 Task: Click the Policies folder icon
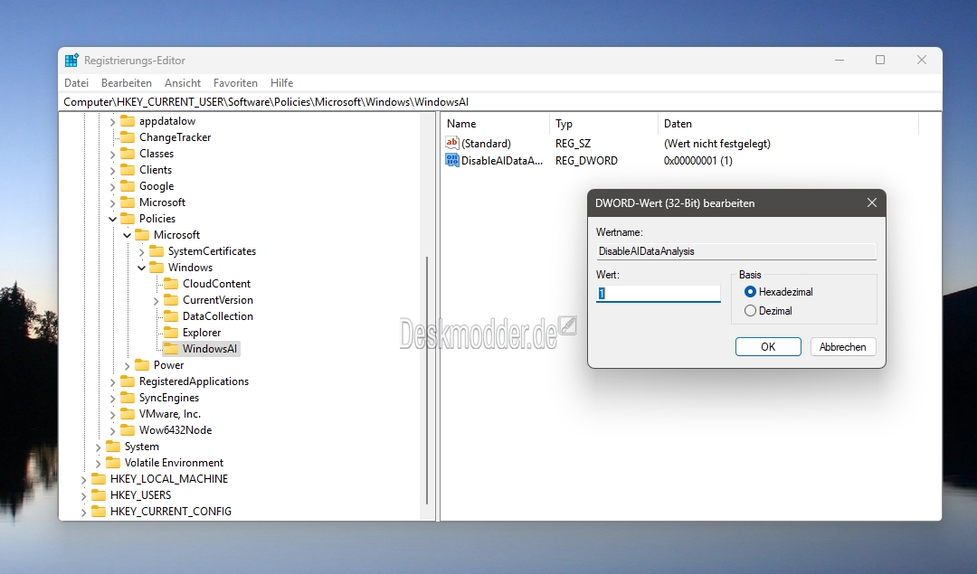click(x=128, y=219)
